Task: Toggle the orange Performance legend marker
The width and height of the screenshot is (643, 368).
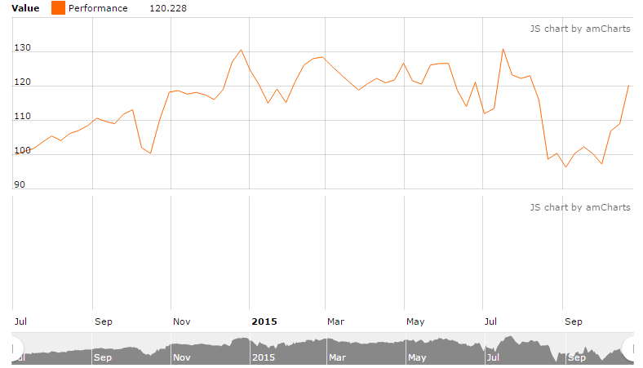Action: point(58,8)
